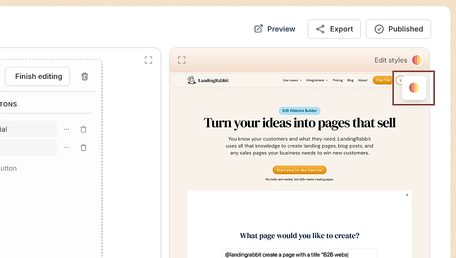Viewport: 456px width, 258px height.
Task: Click color palette swatch next to Edit styles
Action: pyautogui.click(x=417, y=60)
